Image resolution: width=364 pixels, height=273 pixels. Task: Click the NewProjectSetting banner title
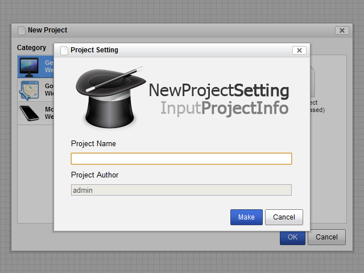219,91
